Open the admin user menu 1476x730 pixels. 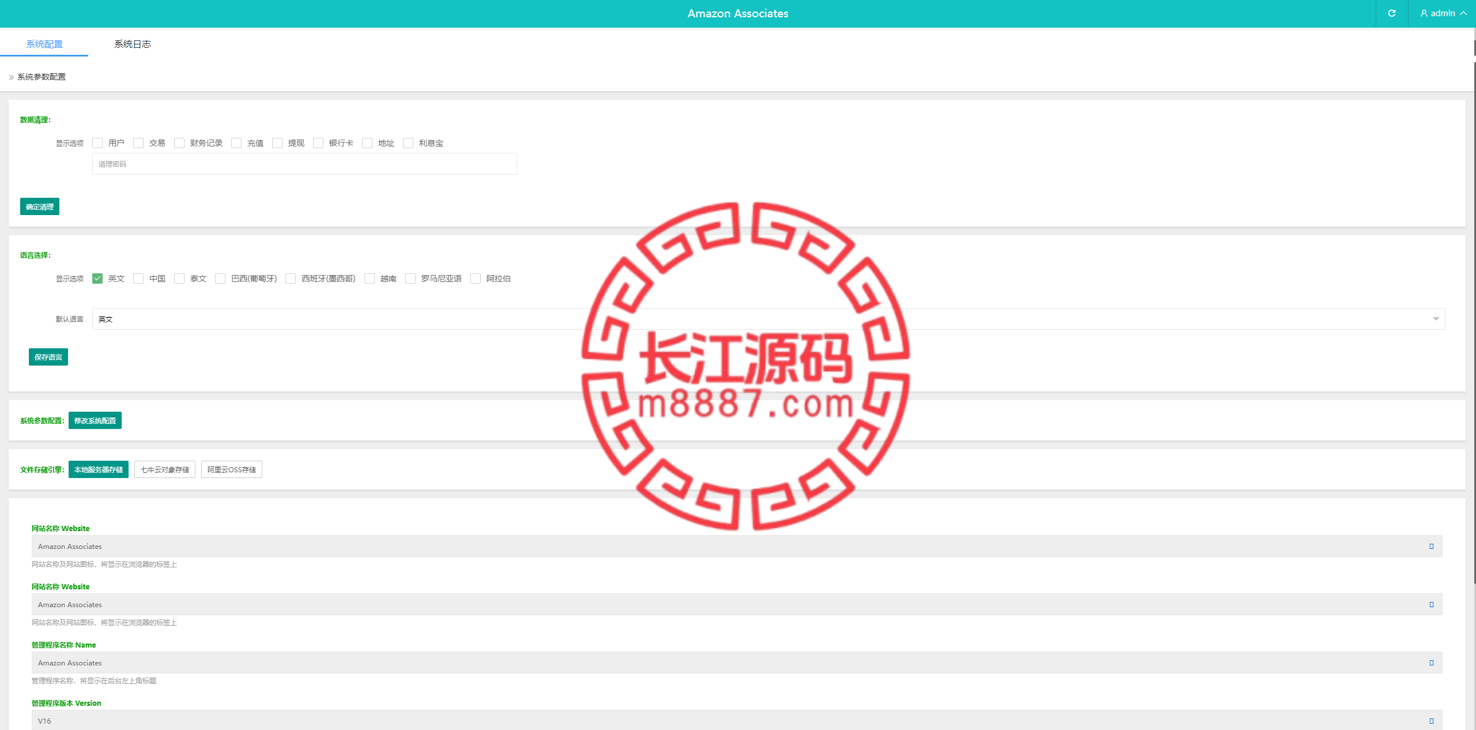[x=1443, y=13]
